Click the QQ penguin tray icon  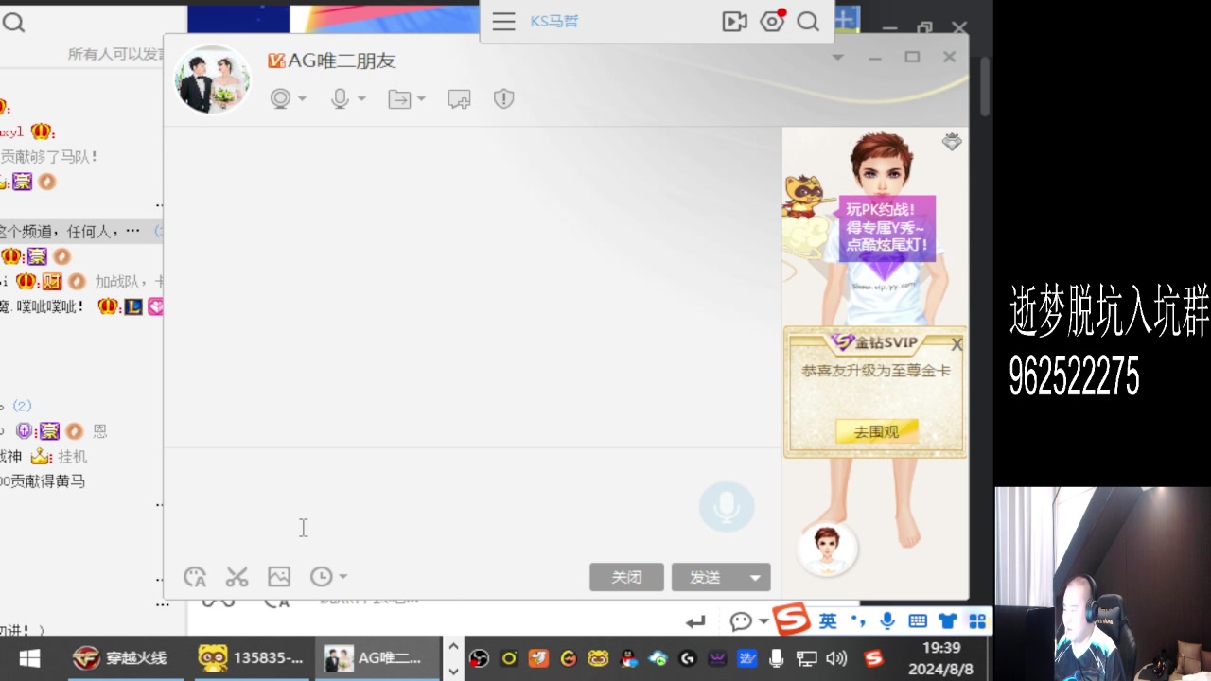pos(627,658)
